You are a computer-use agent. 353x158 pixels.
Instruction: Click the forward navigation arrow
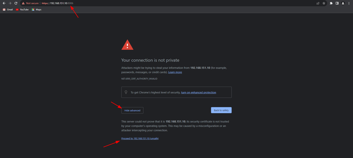coord(10,3)
